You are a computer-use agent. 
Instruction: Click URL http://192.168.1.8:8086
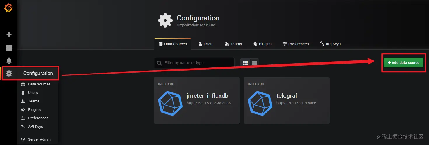click(x=296, y=103)
